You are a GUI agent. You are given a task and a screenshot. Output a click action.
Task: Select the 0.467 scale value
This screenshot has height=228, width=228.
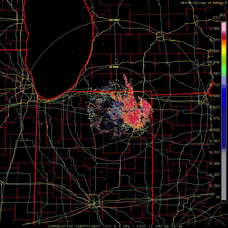click(x=215, y=141)
